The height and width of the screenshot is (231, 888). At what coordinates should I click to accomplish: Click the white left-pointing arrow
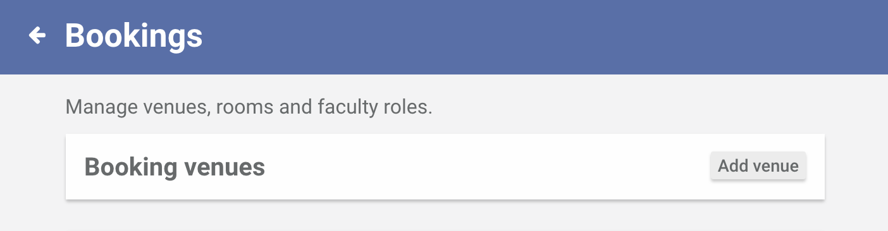pos(38,36)
